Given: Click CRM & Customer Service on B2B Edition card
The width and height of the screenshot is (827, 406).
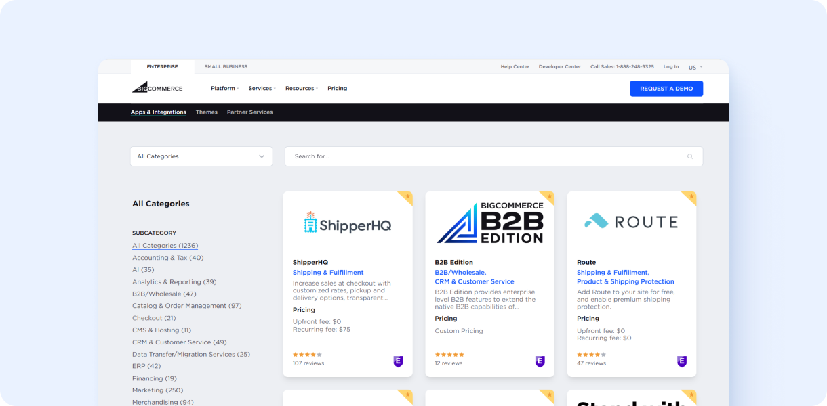Looking at the screenshot, I should coord(475,281).
